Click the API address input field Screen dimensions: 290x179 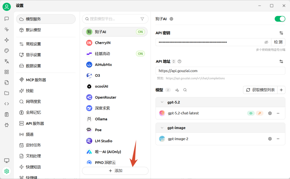pos(220,71)
